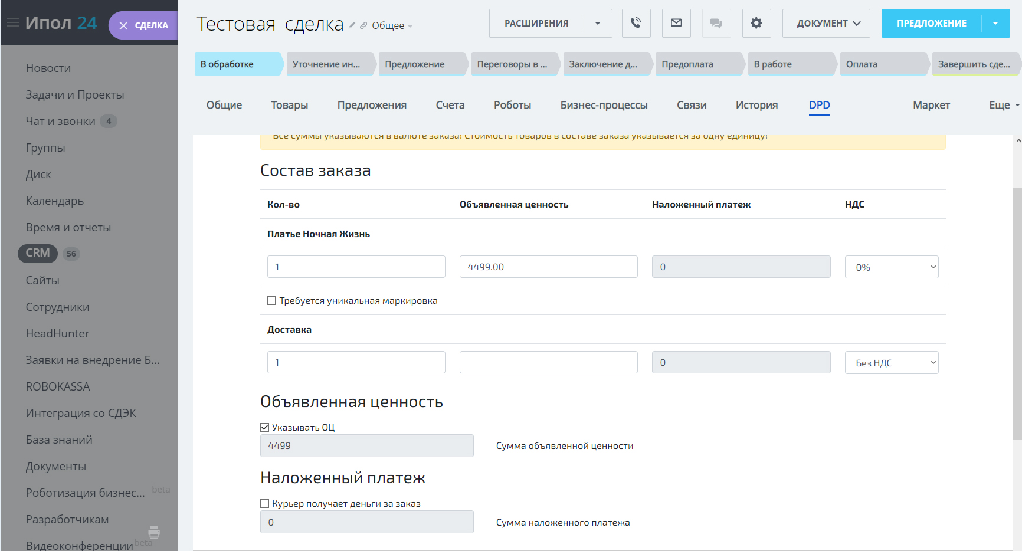Click the phone call icon button
Viewport: 1022px width, 551px height.
point(636,23)
